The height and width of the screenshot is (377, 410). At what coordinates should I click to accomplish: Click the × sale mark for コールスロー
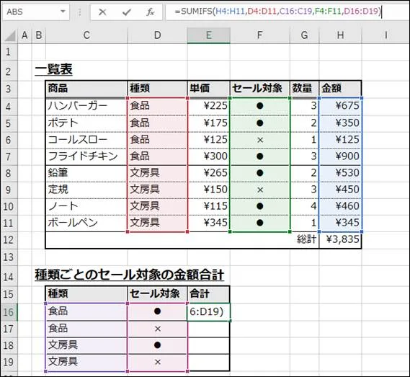260,140
